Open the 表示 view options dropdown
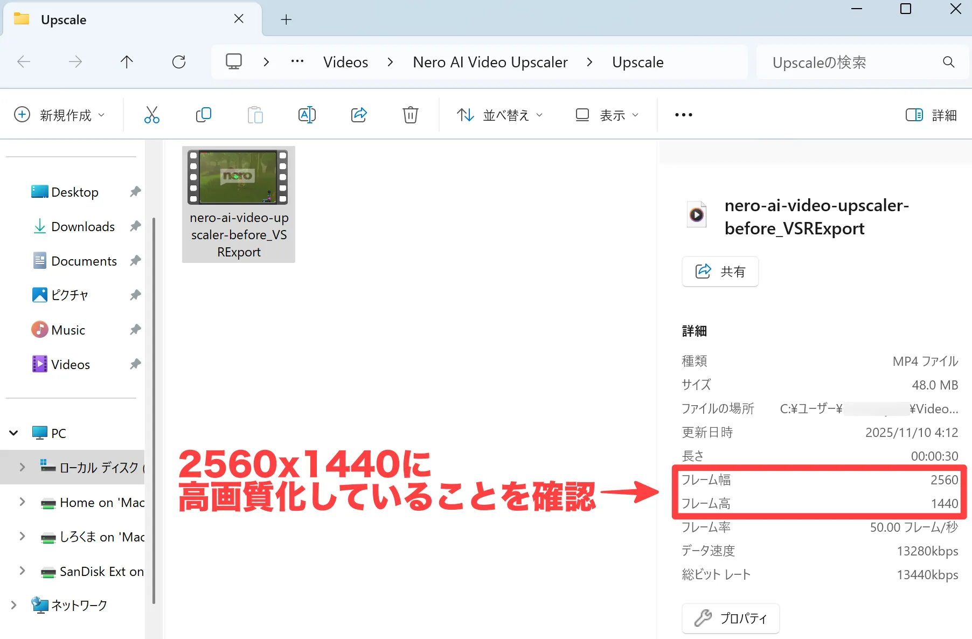The height and width of the screenshot is (639, 972). 606,115
